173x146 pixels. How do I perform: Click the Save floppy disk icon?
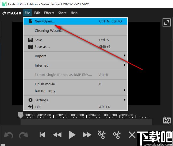pyautogui.click(x=30, y=40)
